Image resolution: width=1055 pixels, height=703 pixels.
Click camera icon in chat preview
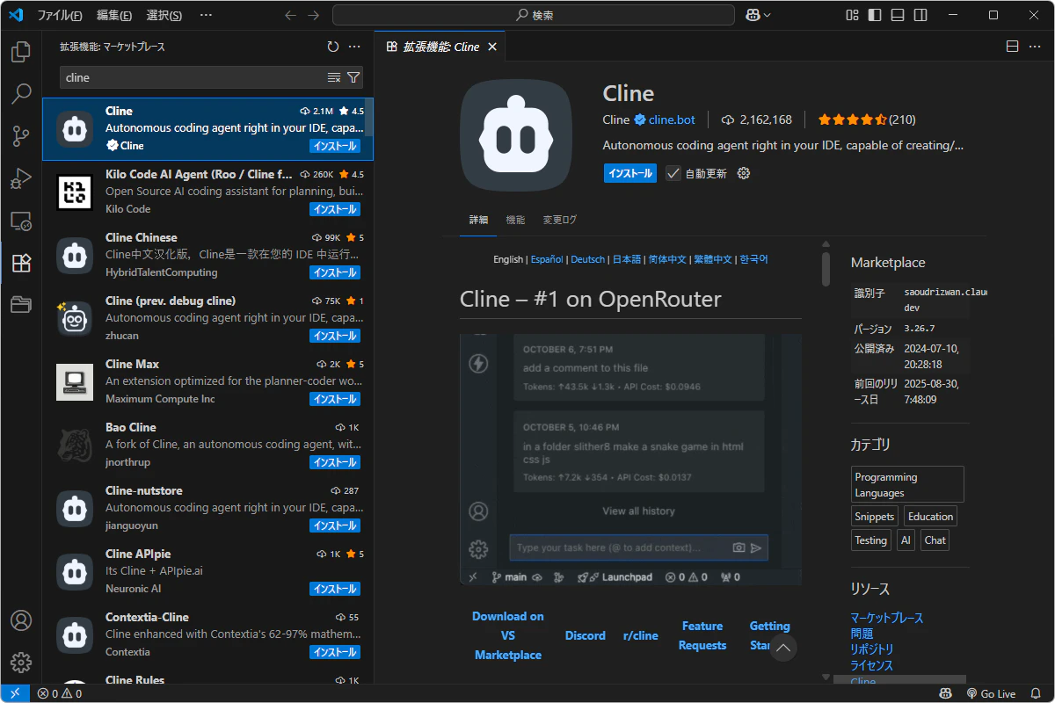pyautogui.click(x=738, y=547)
